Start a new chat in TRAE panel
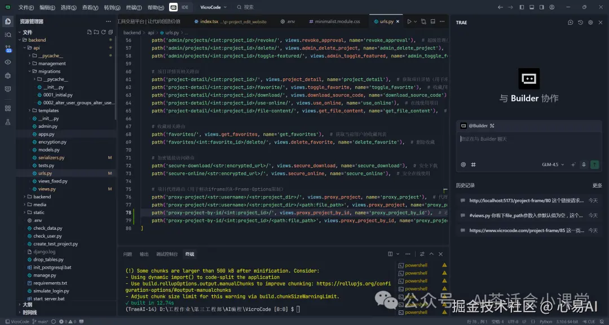The width and height of the screenshot is (609, 325). click(x=570, y=23)
